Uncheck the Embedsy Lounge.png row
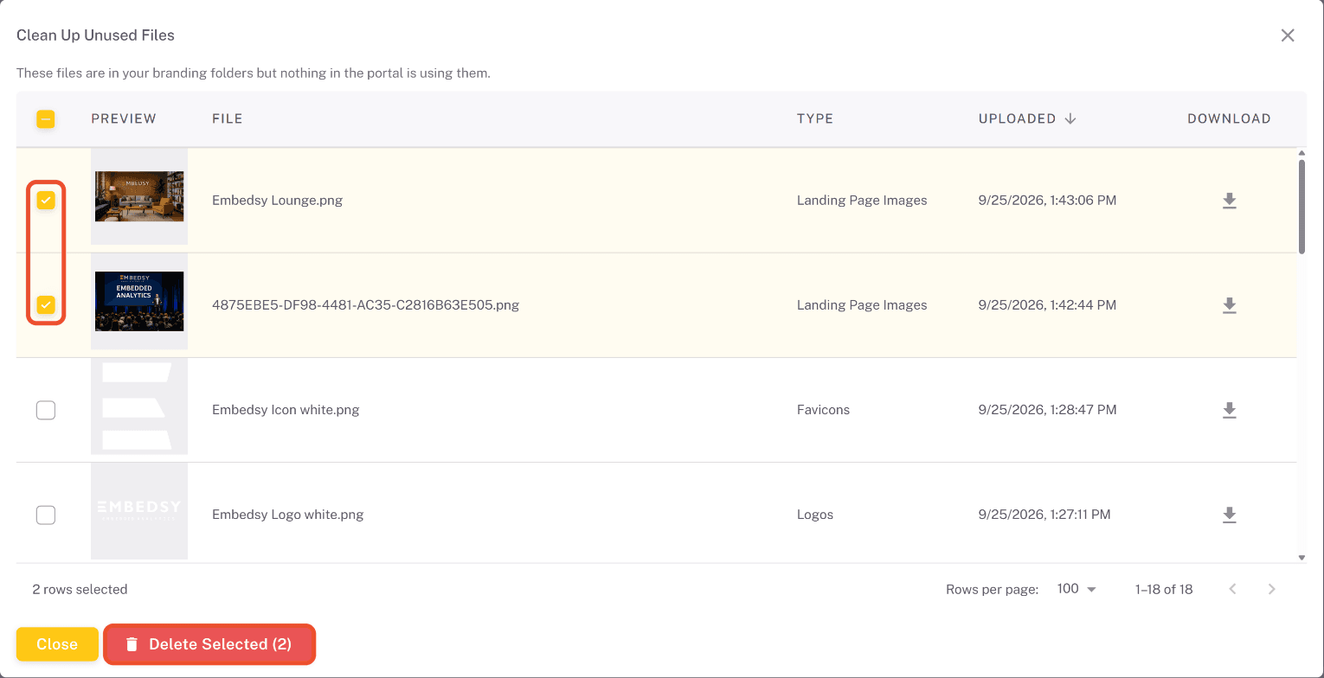 tap(46, 201)
